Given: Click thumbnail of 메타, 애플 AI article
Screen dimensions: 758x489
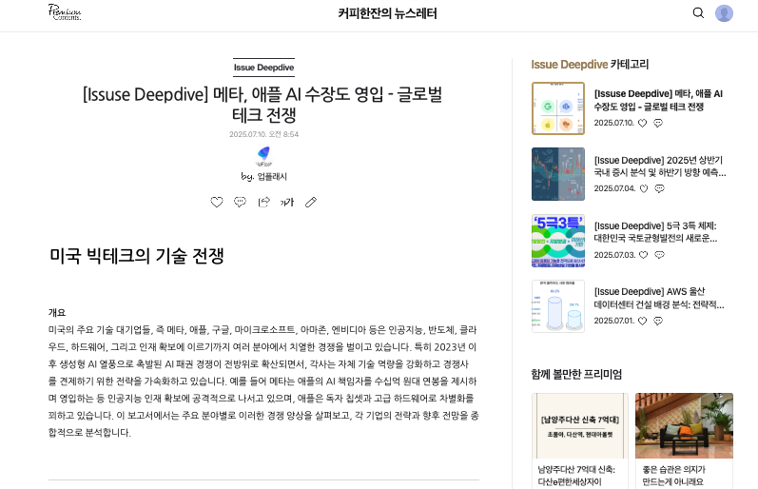Looking at the screenshot, I should tap(558, 108).
